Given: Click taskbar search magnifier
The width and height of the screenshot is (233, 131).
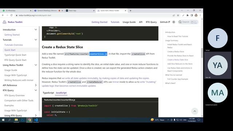Looking at the screenshot, I should point(10,120).
